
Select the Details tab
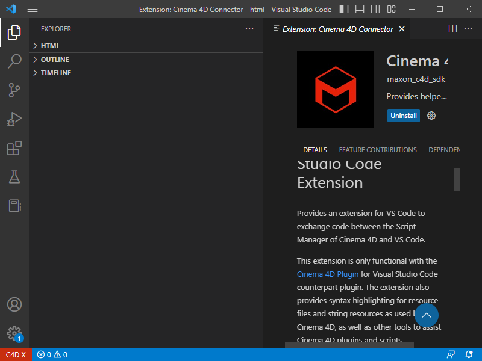[x=315, y=150]
